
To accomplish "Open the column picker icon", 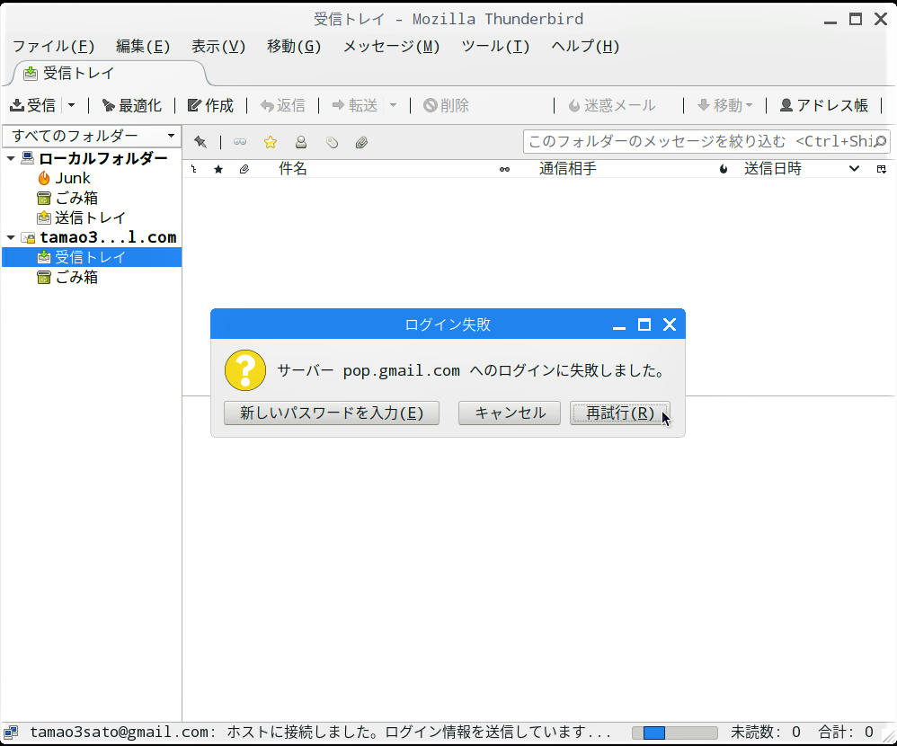I will 881,169.
